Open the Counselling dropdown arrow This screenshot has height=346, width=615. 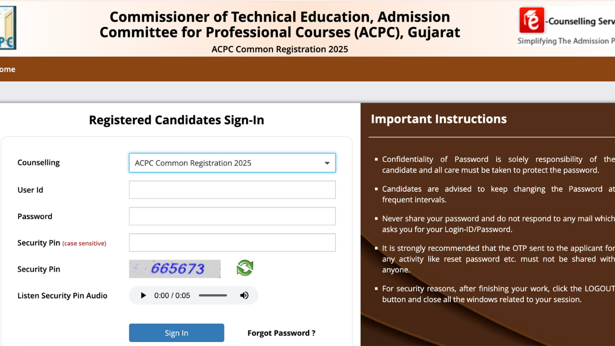(327, 163)
